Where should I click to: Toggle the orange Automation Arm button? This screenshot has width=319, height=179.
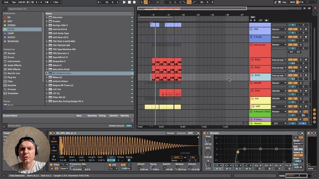pos(146,2)
